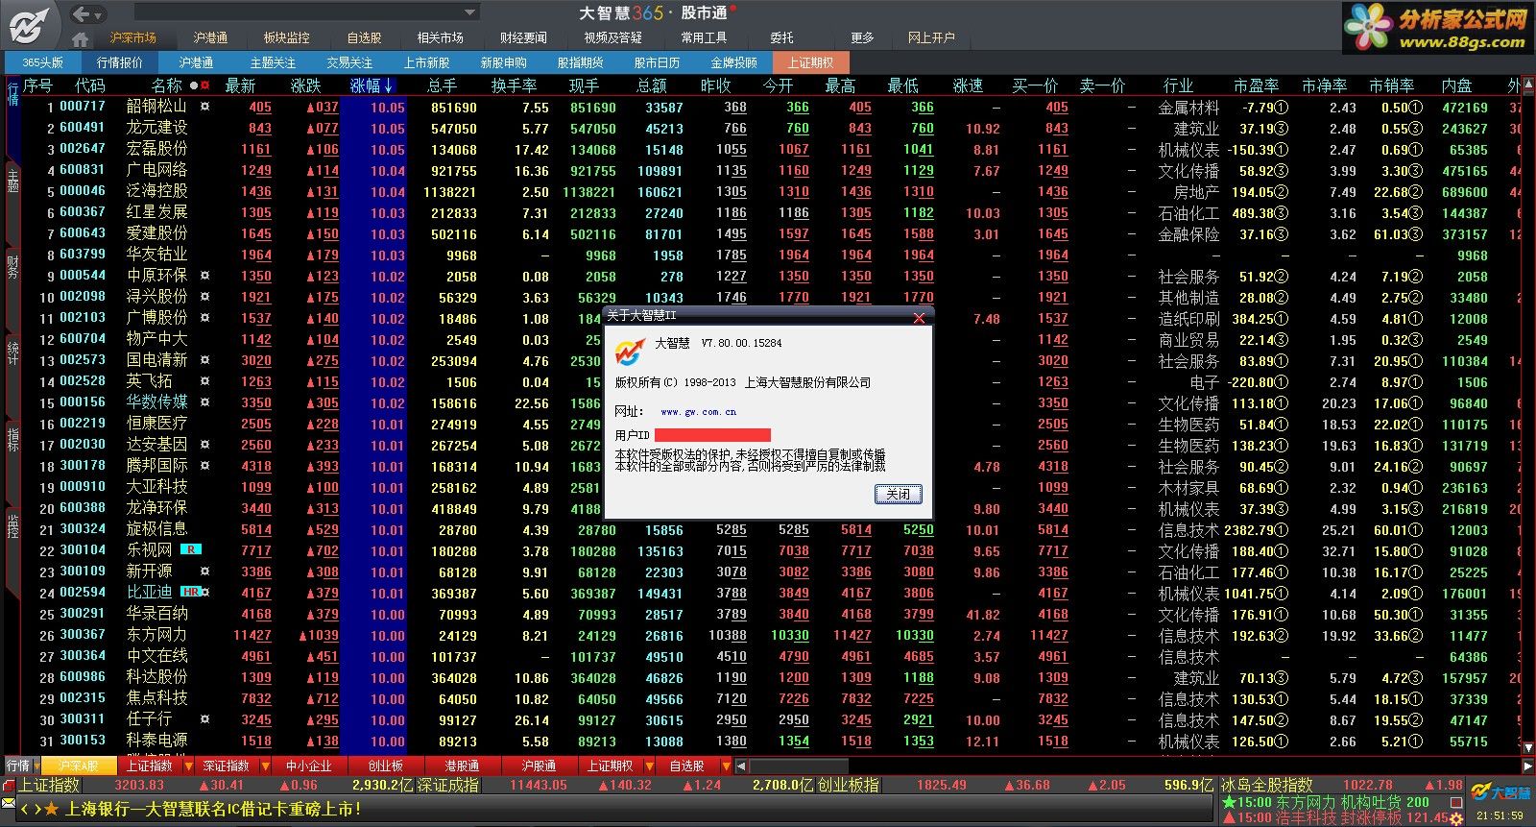Close the 关于大智慧II dialog with the red X
The image size is (1536, 827).
pyautogui.click(x=919, y=318)
